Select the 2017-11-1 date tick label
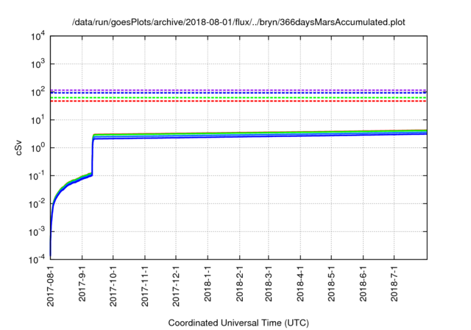This screenshot has width=471, height=330. (x=145, y=286)
